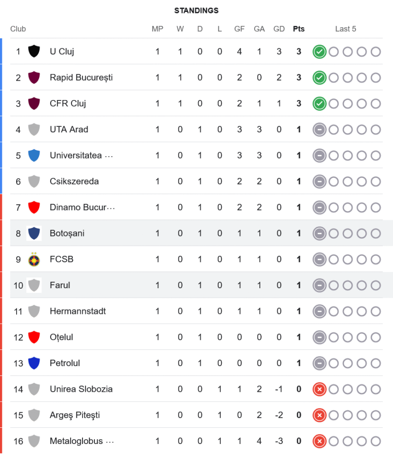The width and height of the screenshot is (393, 461).
Task: Open the Hermannstadt club page
Action: [x=77, y=311]
